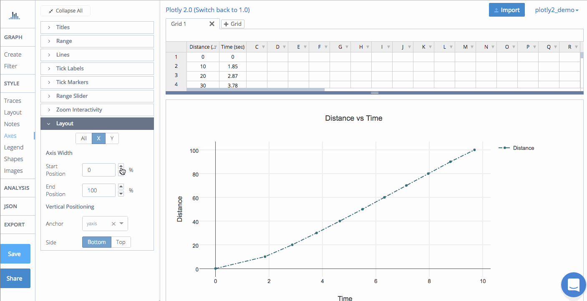Screen dimensions: 587x301
Task: Open the plotly2_demo account dropdown
Action: tap(557, 10)
